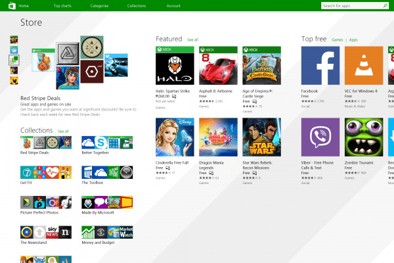Click the Halo: Spartan Strike title text
Viewport: 394px width, 263px height.
(x=173, y=91)
